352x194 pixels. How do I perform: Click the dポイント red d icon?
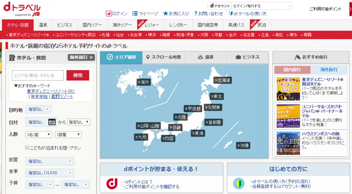[x=112, y=183]
